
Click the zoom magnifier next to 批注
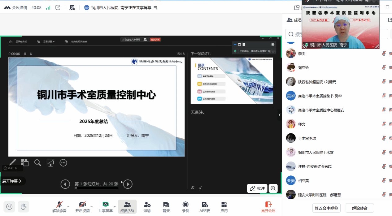[x=273, y=188]
